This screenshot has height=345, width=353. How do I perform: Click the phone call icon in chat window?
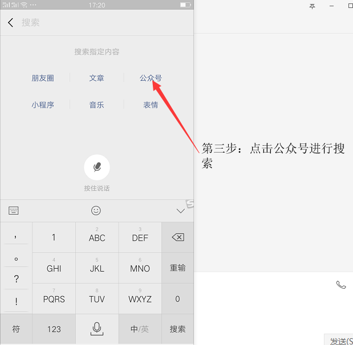tap(341, 285)
